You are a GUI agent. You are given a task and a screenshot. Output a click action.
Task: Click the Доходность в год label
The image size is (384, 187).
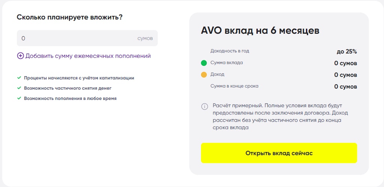coord(229,51)
